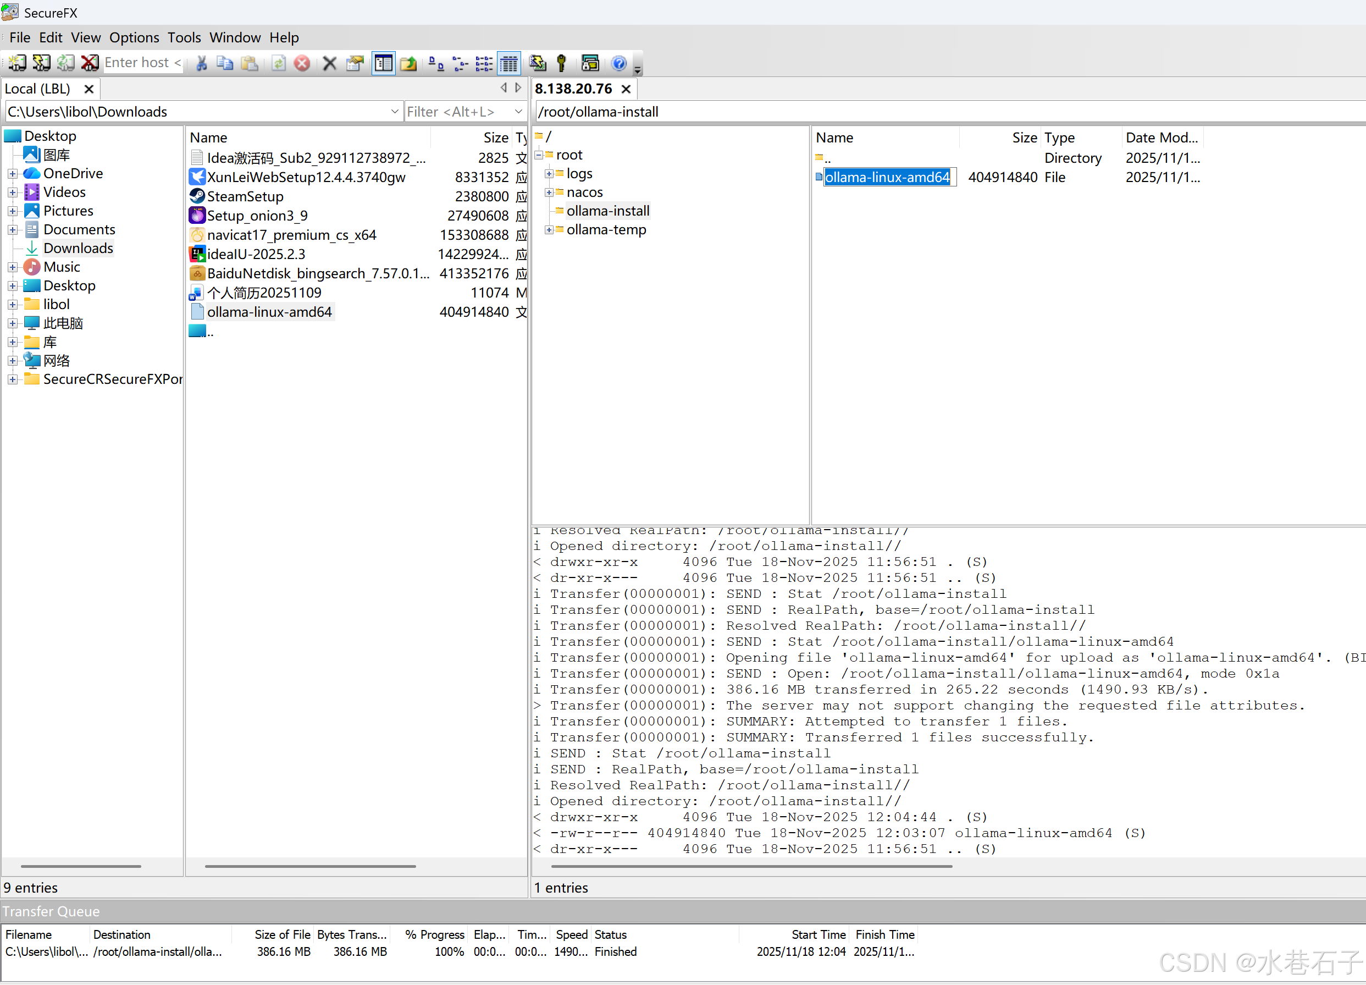Open session locking options icon

(x=590, y=63)
